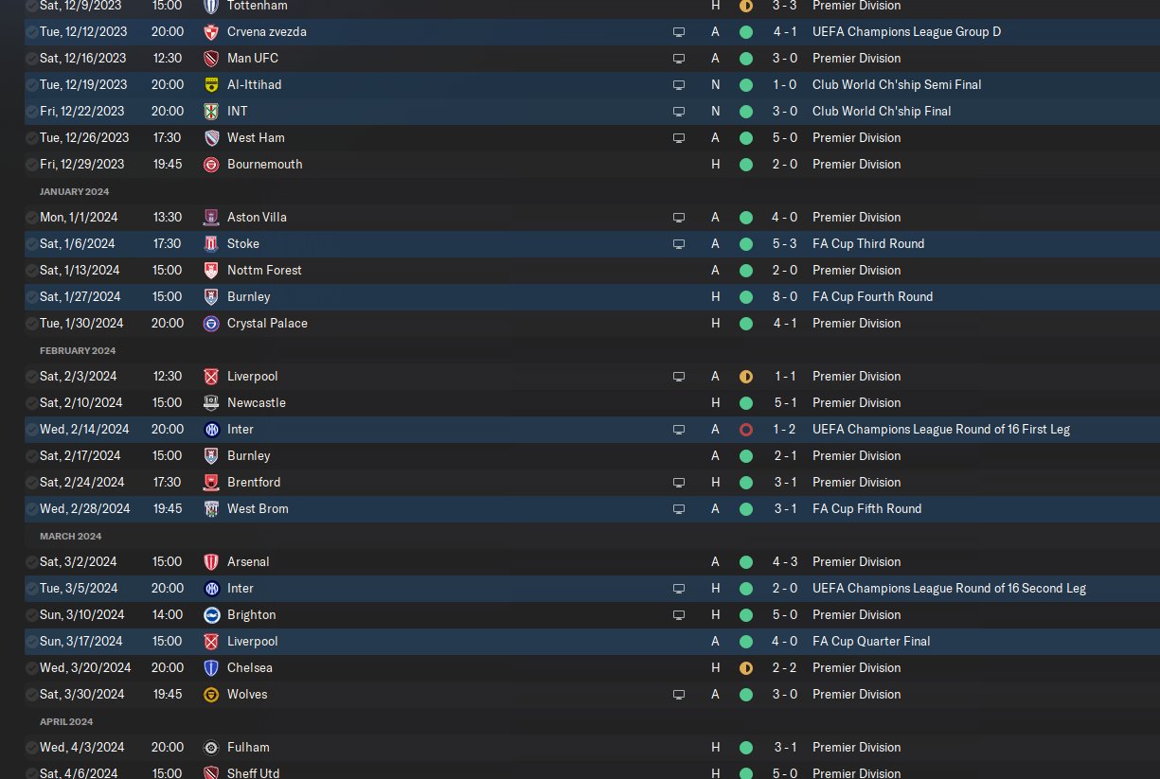This screenshot has height=779, width=1160.
Task: Click the Fulham club crest icon
Action: pyautogui.click(x=211, y=748)
